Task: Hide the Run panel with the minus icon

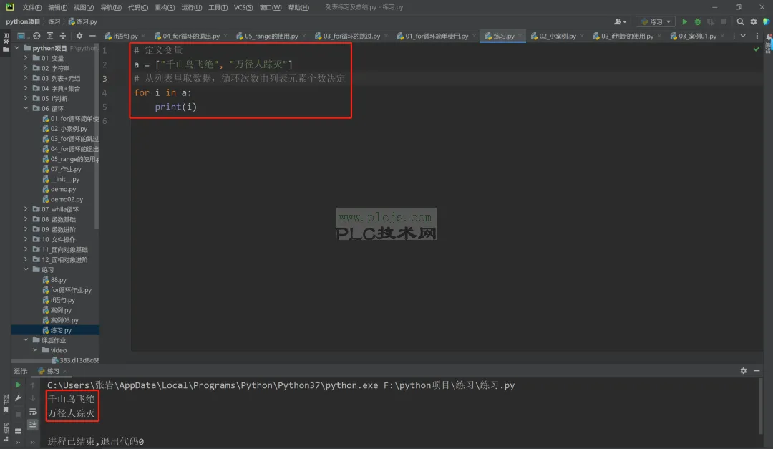Action: click(757, 370)
